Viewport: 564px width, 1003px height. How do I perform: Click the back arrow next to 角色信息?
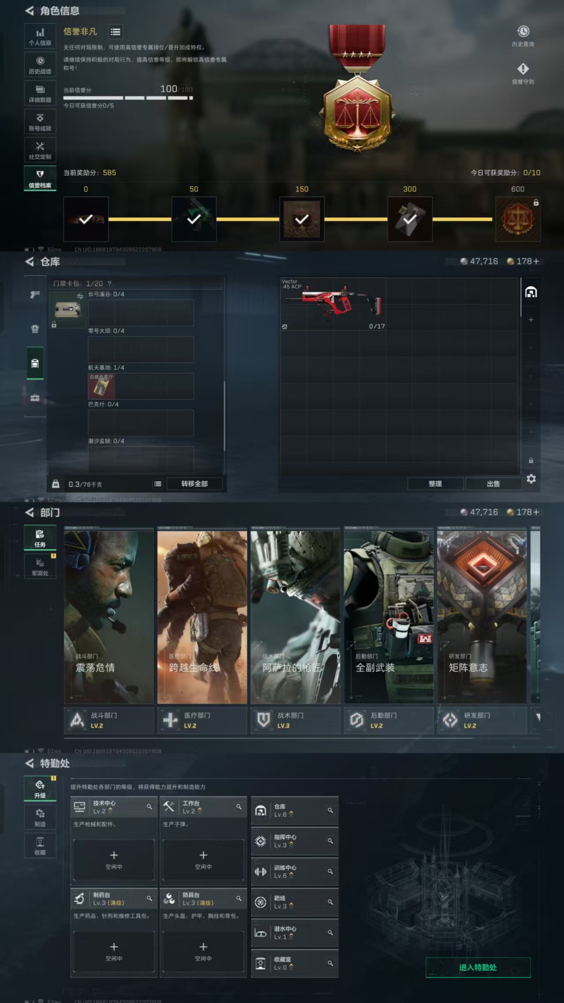(30, 11)
